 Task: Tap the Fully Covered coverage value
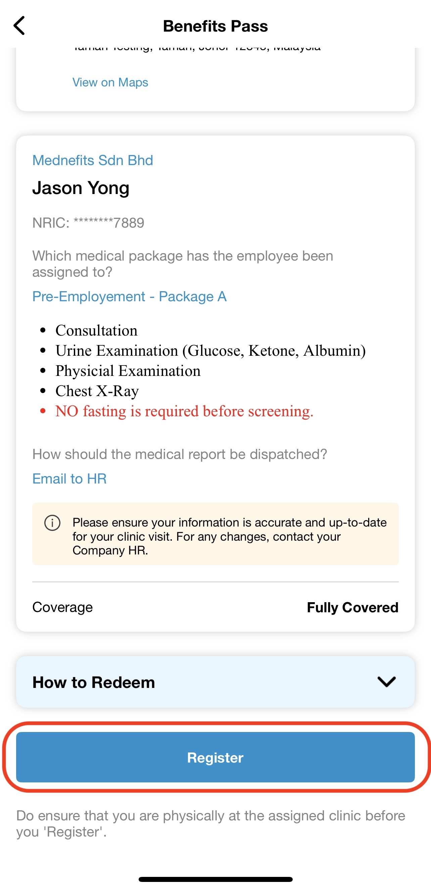click(352, 607)
